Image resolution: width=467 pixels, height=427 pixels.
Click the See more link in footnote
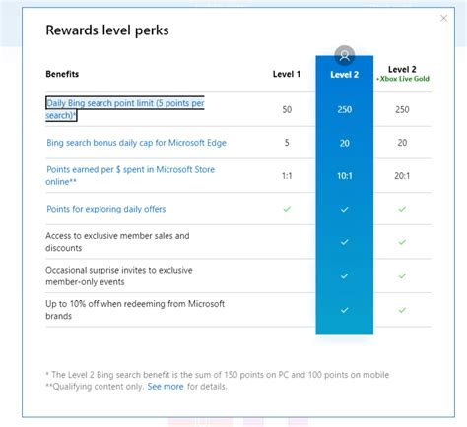tap(166, 387)
